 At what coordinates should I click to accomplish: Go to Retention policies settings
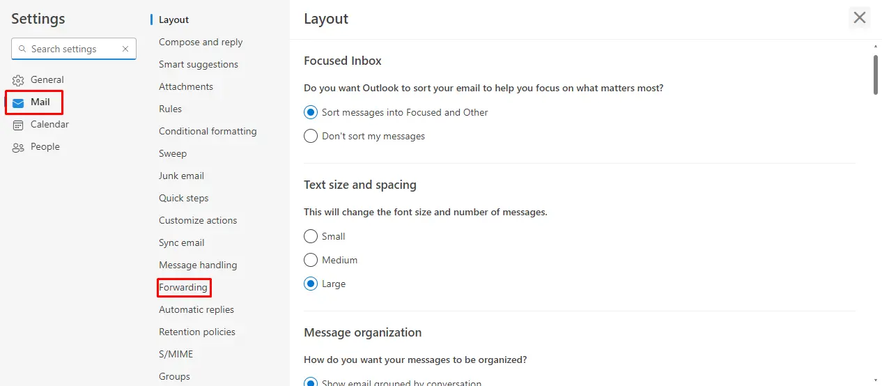pyautogui.click(x=197, y=332)
